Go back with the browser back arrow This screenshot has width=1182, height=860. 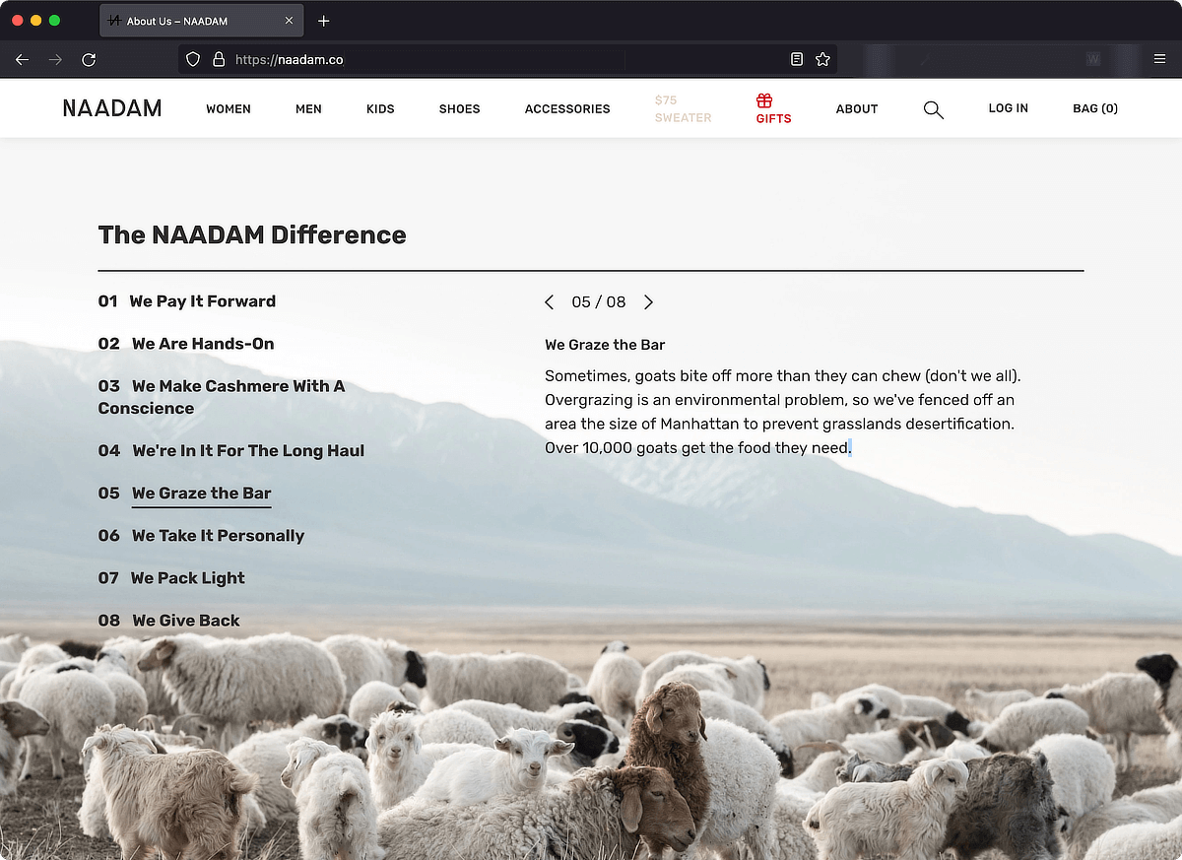pyautogui.click(x=23, y=59)
